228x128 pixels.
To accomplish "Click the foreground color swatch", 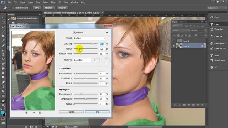I will tap(2, 112).
